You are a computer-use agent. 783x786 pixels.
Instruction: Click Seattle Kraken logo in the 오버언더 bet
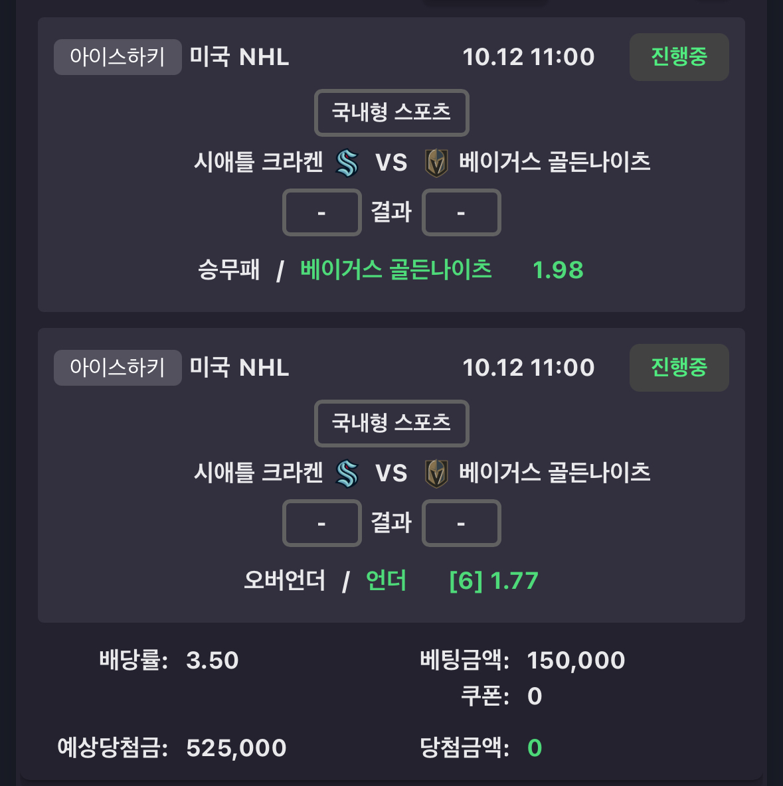tap(347, 473)
